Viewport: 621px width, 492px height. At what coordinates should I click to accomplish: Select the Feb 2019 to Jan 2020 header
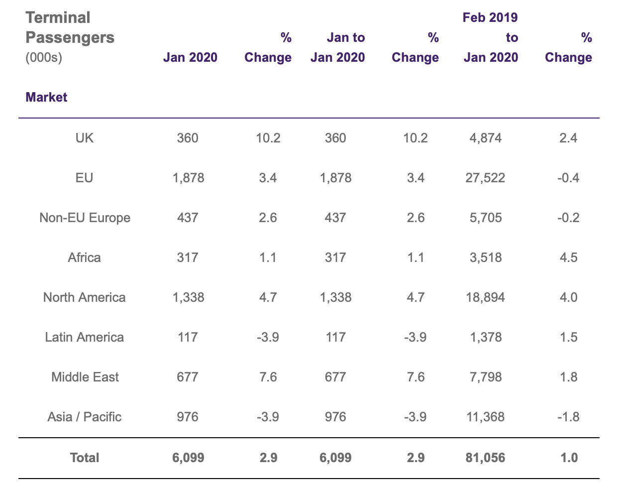tap(491, 37)
